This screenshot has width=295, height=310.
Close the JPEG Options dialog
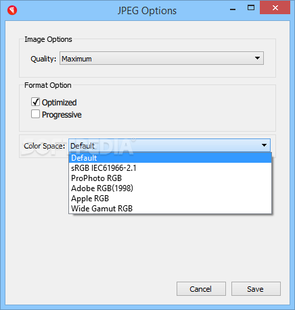275,8
